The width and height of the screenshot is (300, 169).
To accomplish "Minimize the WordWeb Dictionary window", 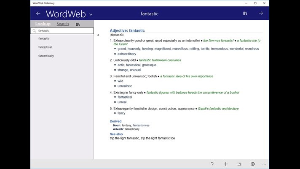I will [246, 3].
